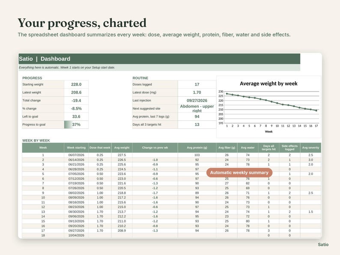Click the 'Avg weight' column header
340x255 pixels.
coord(122,148)
